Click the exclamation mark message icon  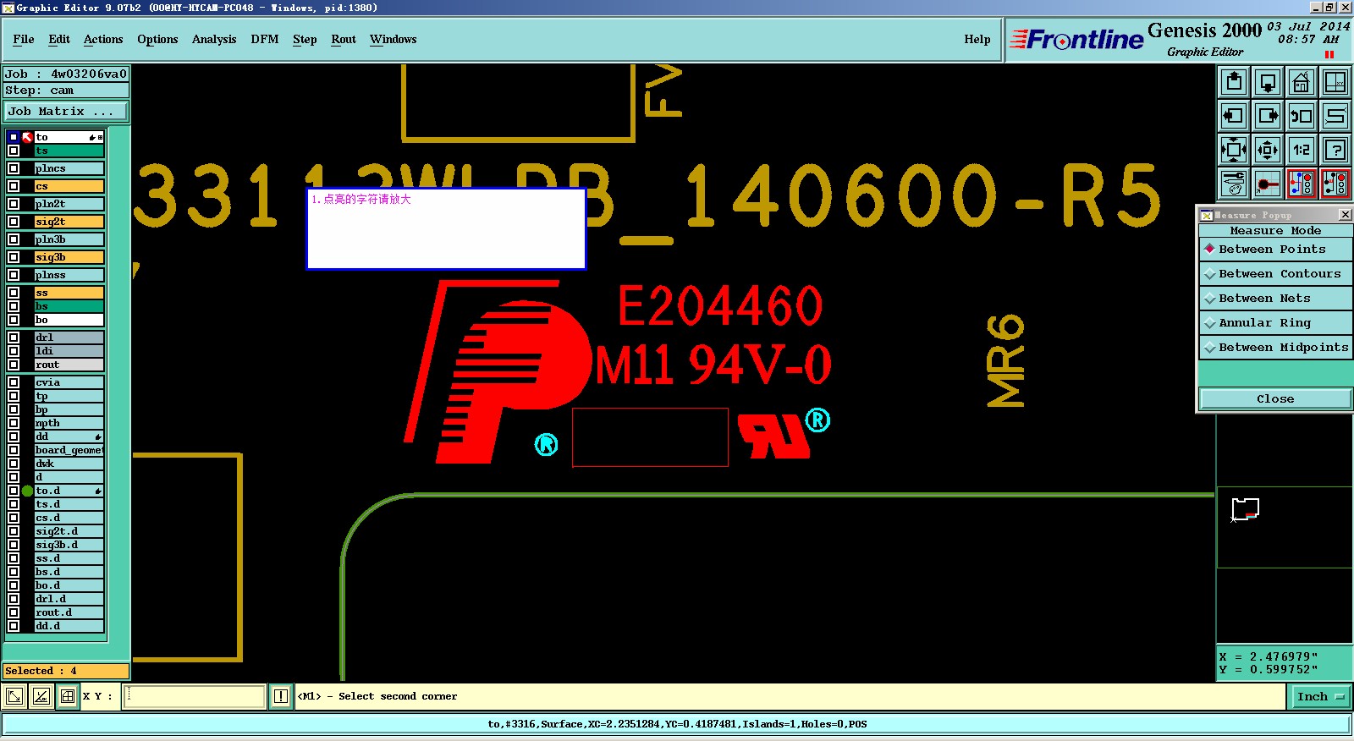pos(281,696)
